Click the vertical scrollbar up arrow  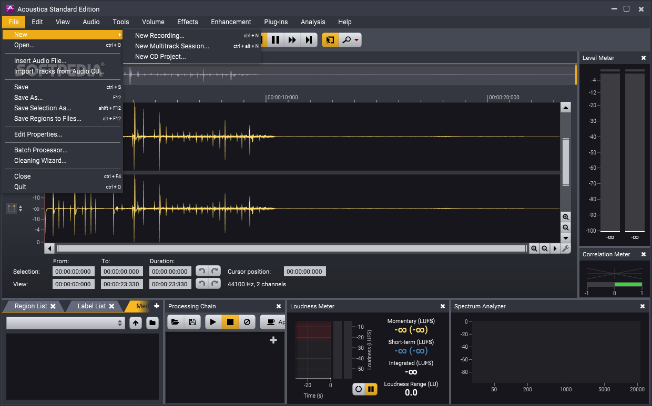pos(566,108)
